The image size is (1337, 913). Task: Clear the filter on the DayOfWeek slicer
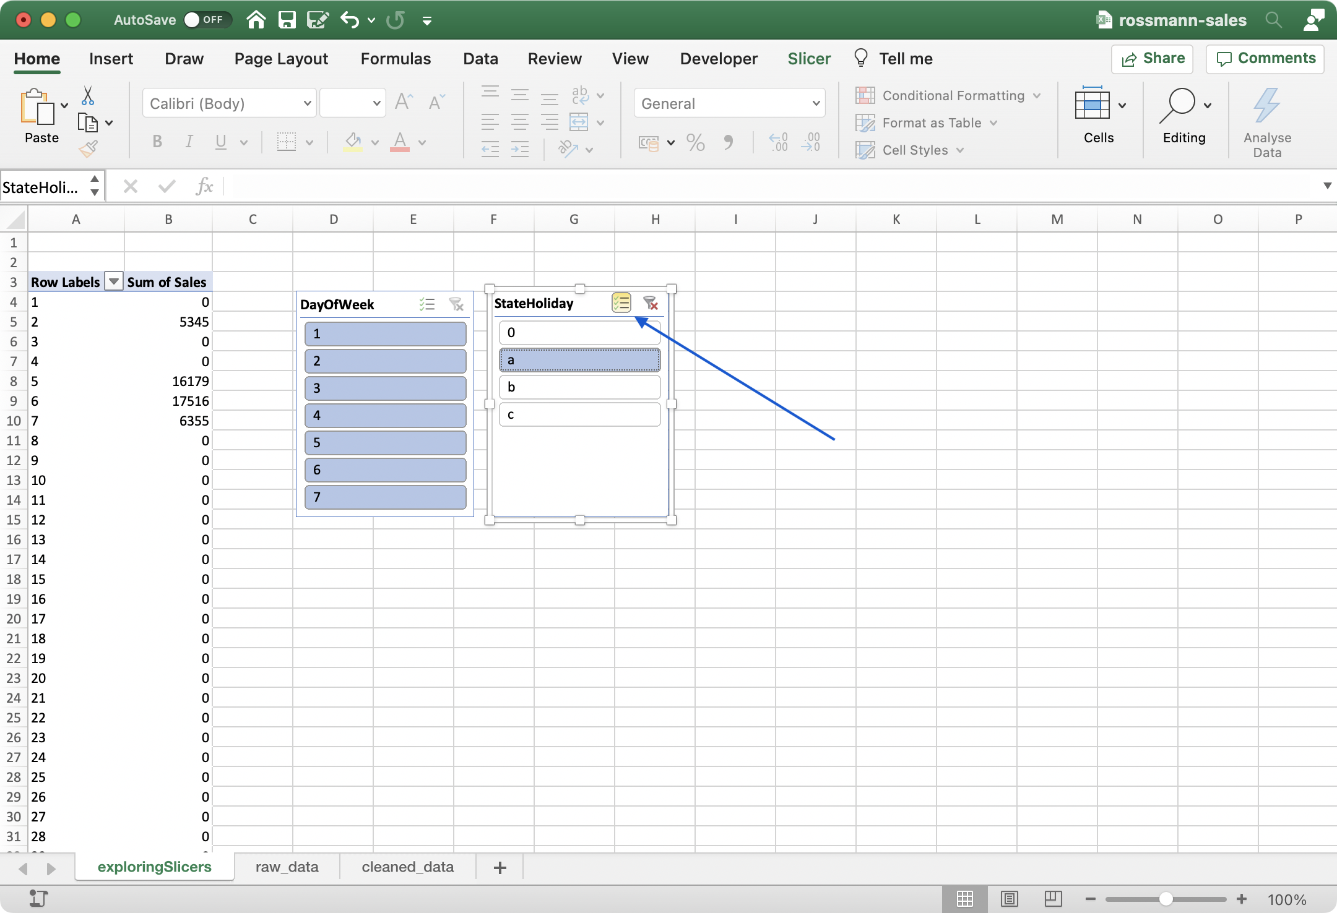click(x=456, y=304)
